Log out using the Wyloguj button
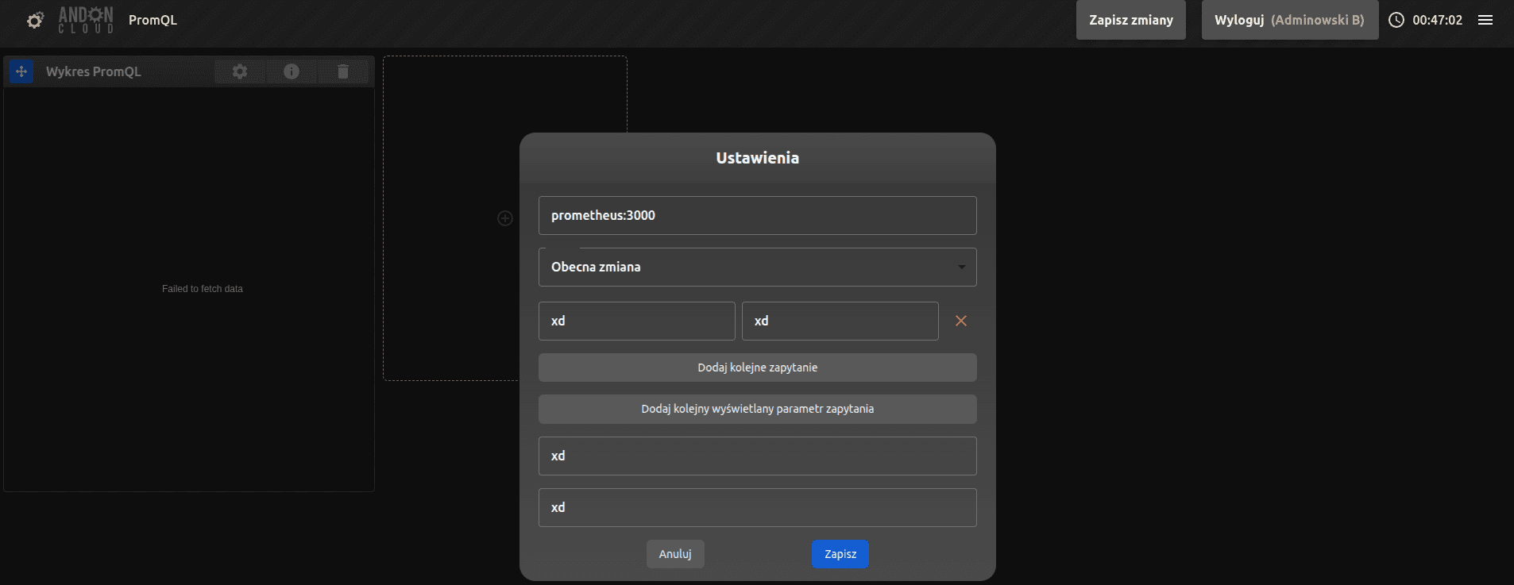 pyautogui.click(x=1288, y=20)
